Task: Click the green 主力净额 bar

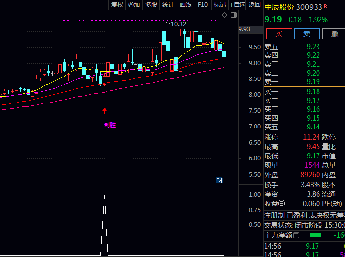Action: [x=316, y=235]
